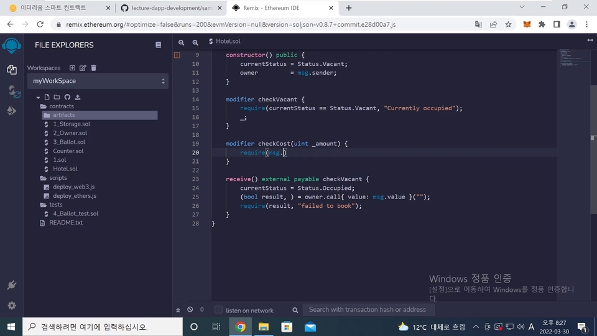Open Chrome extensions puzzle icon
This screenshot has height=336, width=597.
pyautogui.click(x=542, y=24)
